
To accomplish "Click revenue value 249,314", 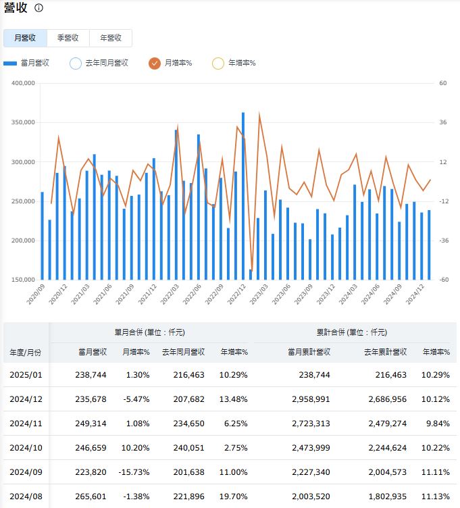I will coord(91,424).
